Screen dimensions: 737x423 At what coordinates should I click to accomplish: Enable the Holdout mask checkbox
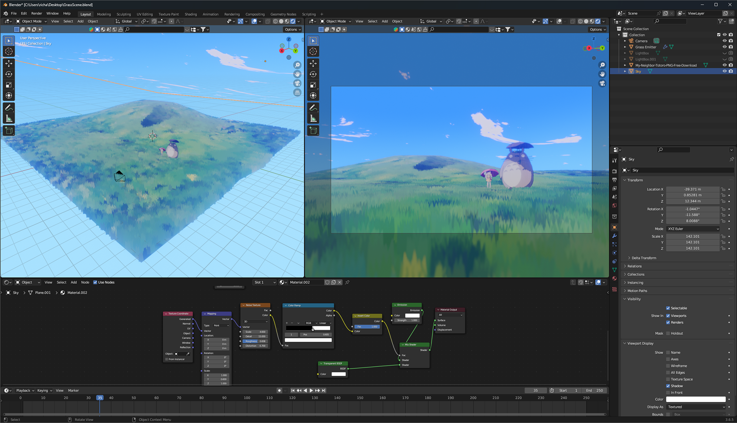(x=668, y=333)
